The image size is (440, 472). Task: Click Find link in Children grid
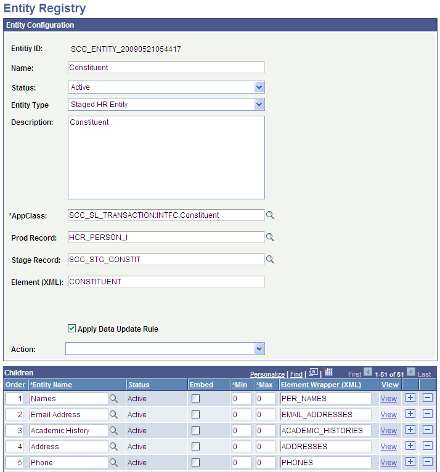point(296,374)
